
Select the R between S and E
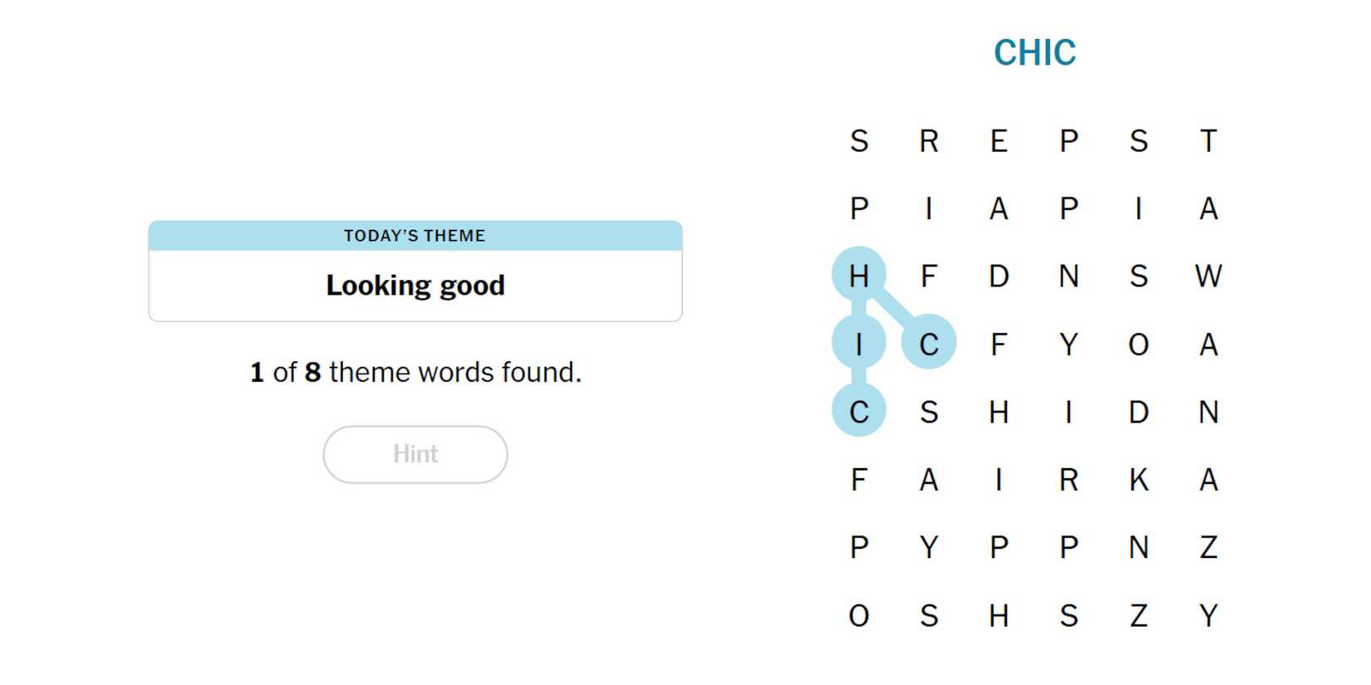[x=929, y=141]
